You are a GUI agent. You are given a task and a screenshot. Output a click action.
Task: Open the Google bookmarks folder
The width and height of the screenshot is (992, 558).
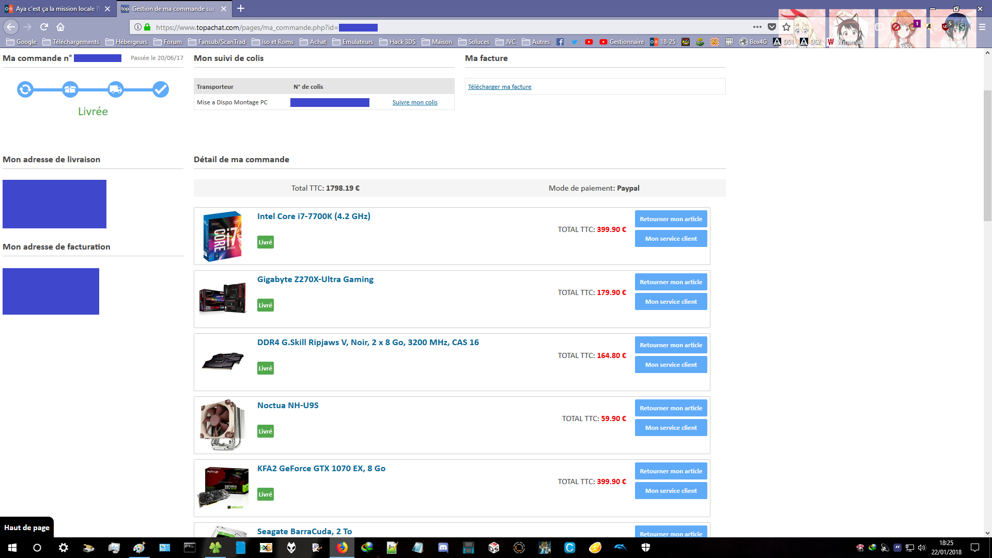21,42
